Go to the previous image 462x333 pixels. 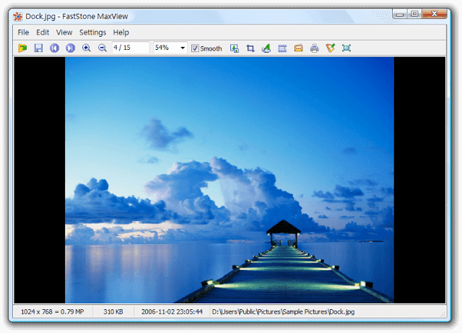click(x=54, y=48)
